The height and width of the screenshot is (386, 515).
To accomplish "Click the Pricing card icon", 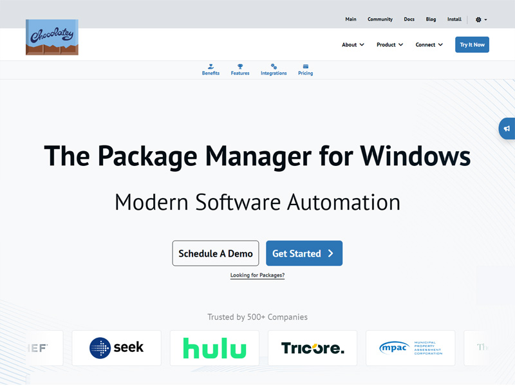I will pyautogui.click(x=305, y=66).
